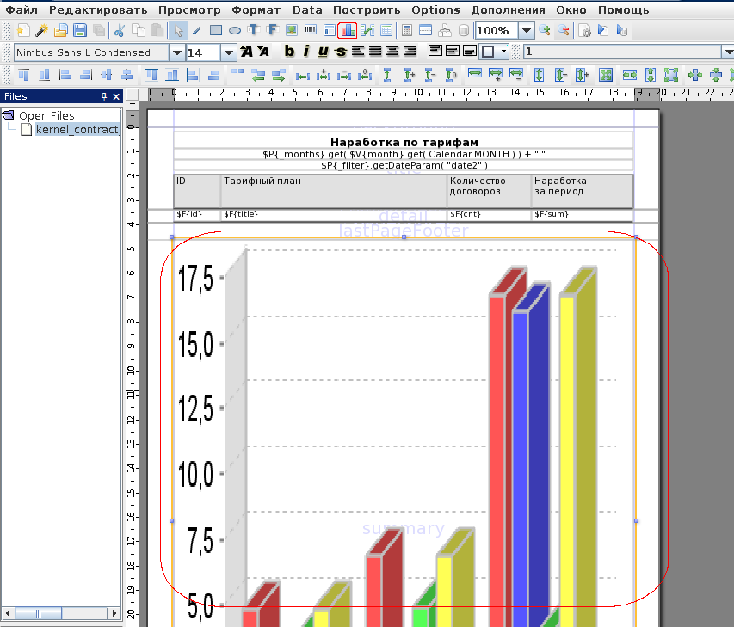Select the text field tool
734x627 pixels.
pyautogui.click(x=272, y=31)
